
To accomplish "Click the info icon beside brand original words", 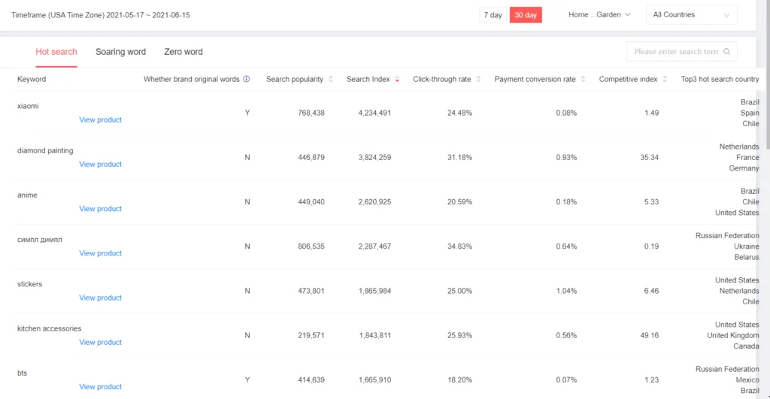I will [x=247, y=79].
